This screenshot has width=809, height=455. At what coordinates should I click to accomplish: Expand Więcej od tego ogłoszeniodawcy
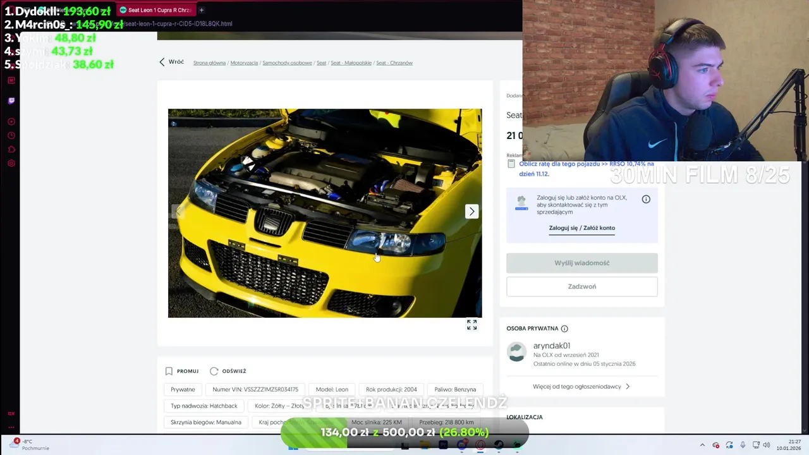(x=581, y=386)
